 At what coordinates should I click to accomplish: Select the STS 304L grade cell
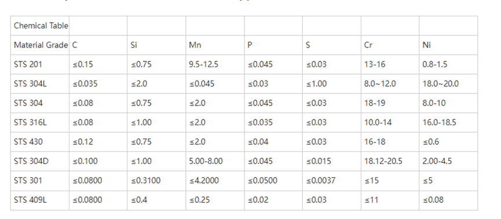pos(40,84)
